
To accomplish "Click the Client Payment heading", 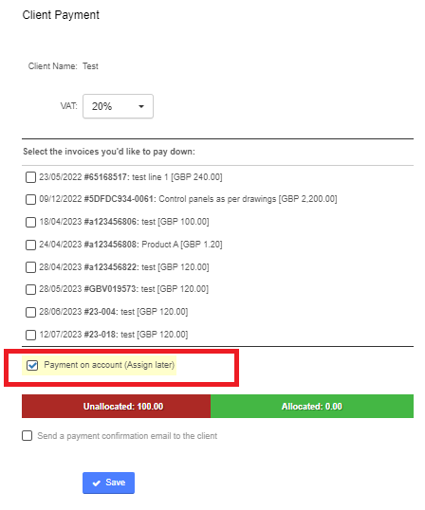I will (61, 15).
